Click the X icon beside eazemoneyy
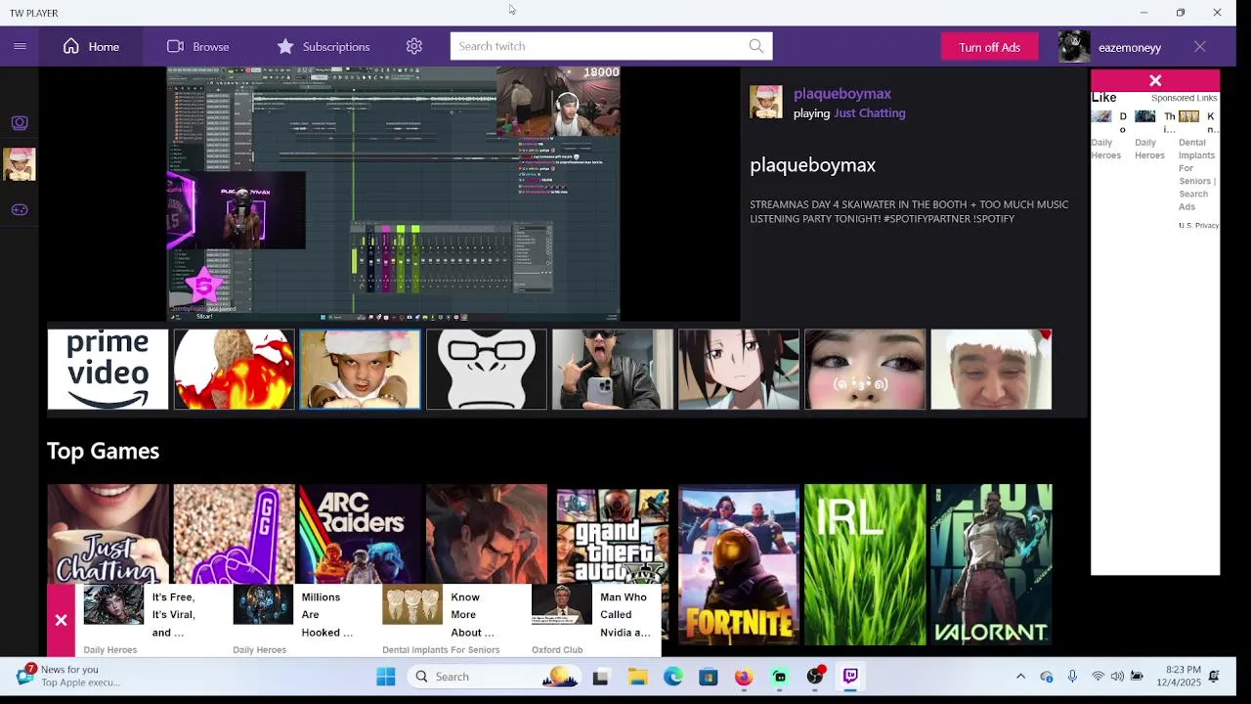 tap(1199, 47)
